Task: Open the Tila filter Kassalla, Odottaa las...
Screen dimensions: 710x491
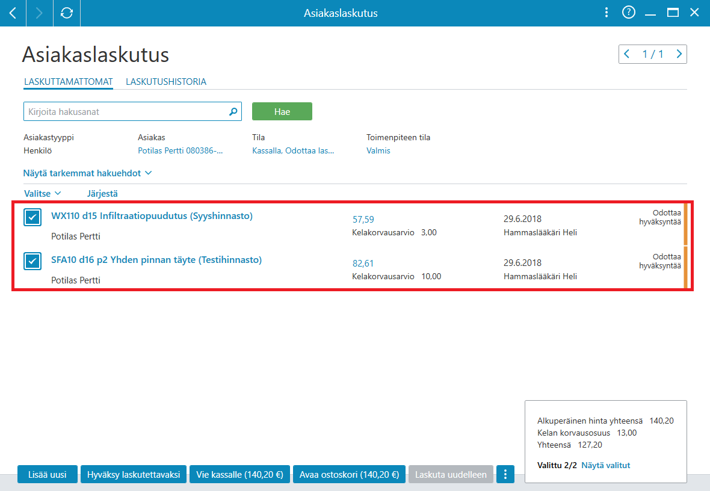Action: (x=293, y=150)
